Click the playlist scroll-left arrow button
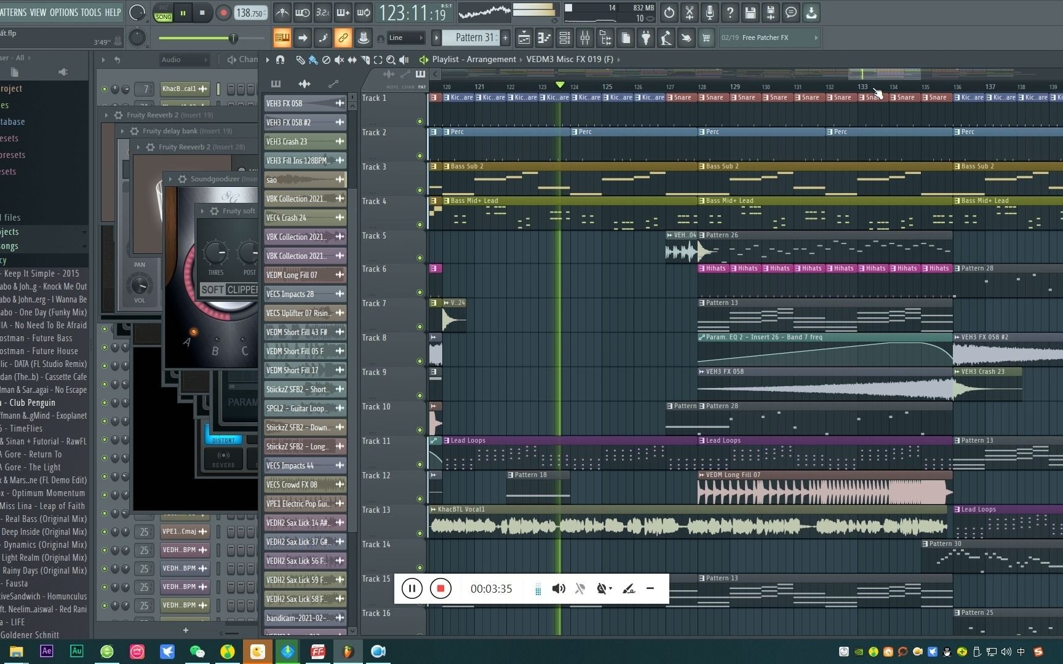The image size is (1063, 664). pos(435,74)
